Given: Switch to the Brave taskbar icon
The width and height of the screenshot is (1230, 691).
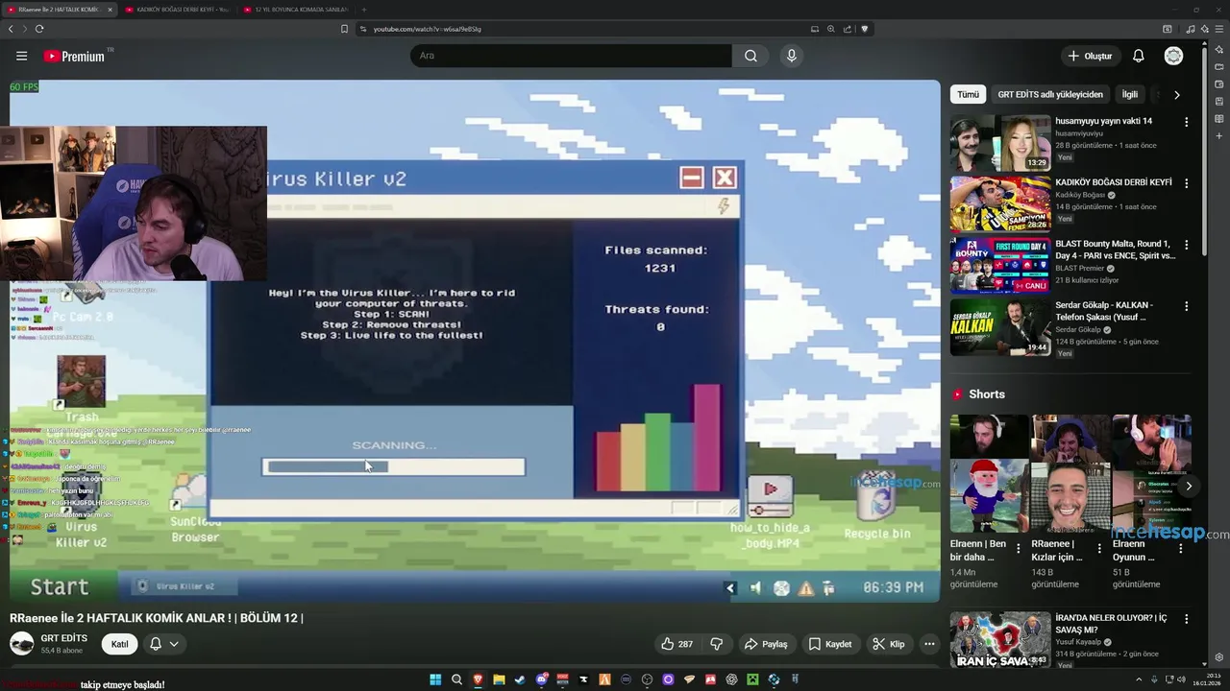Looking at the screenshot, I should coord(478,679).
